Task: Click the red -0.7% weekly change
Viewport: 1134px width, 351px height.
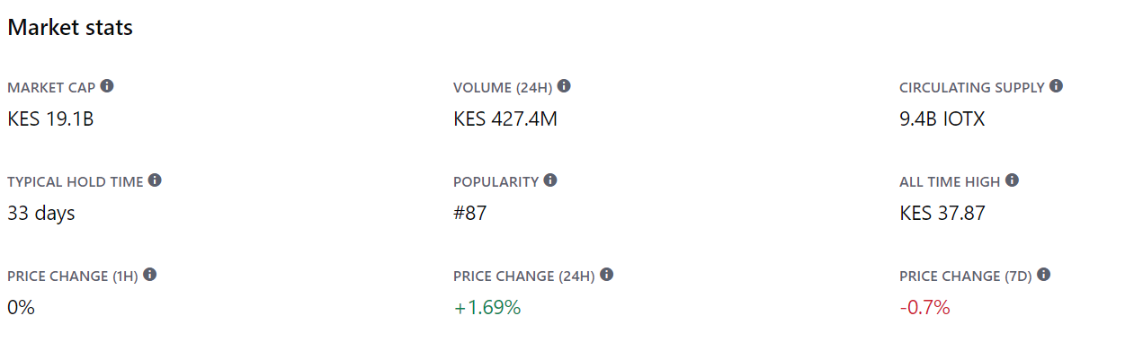Action: pyautogui.click(x=924, y=308)
